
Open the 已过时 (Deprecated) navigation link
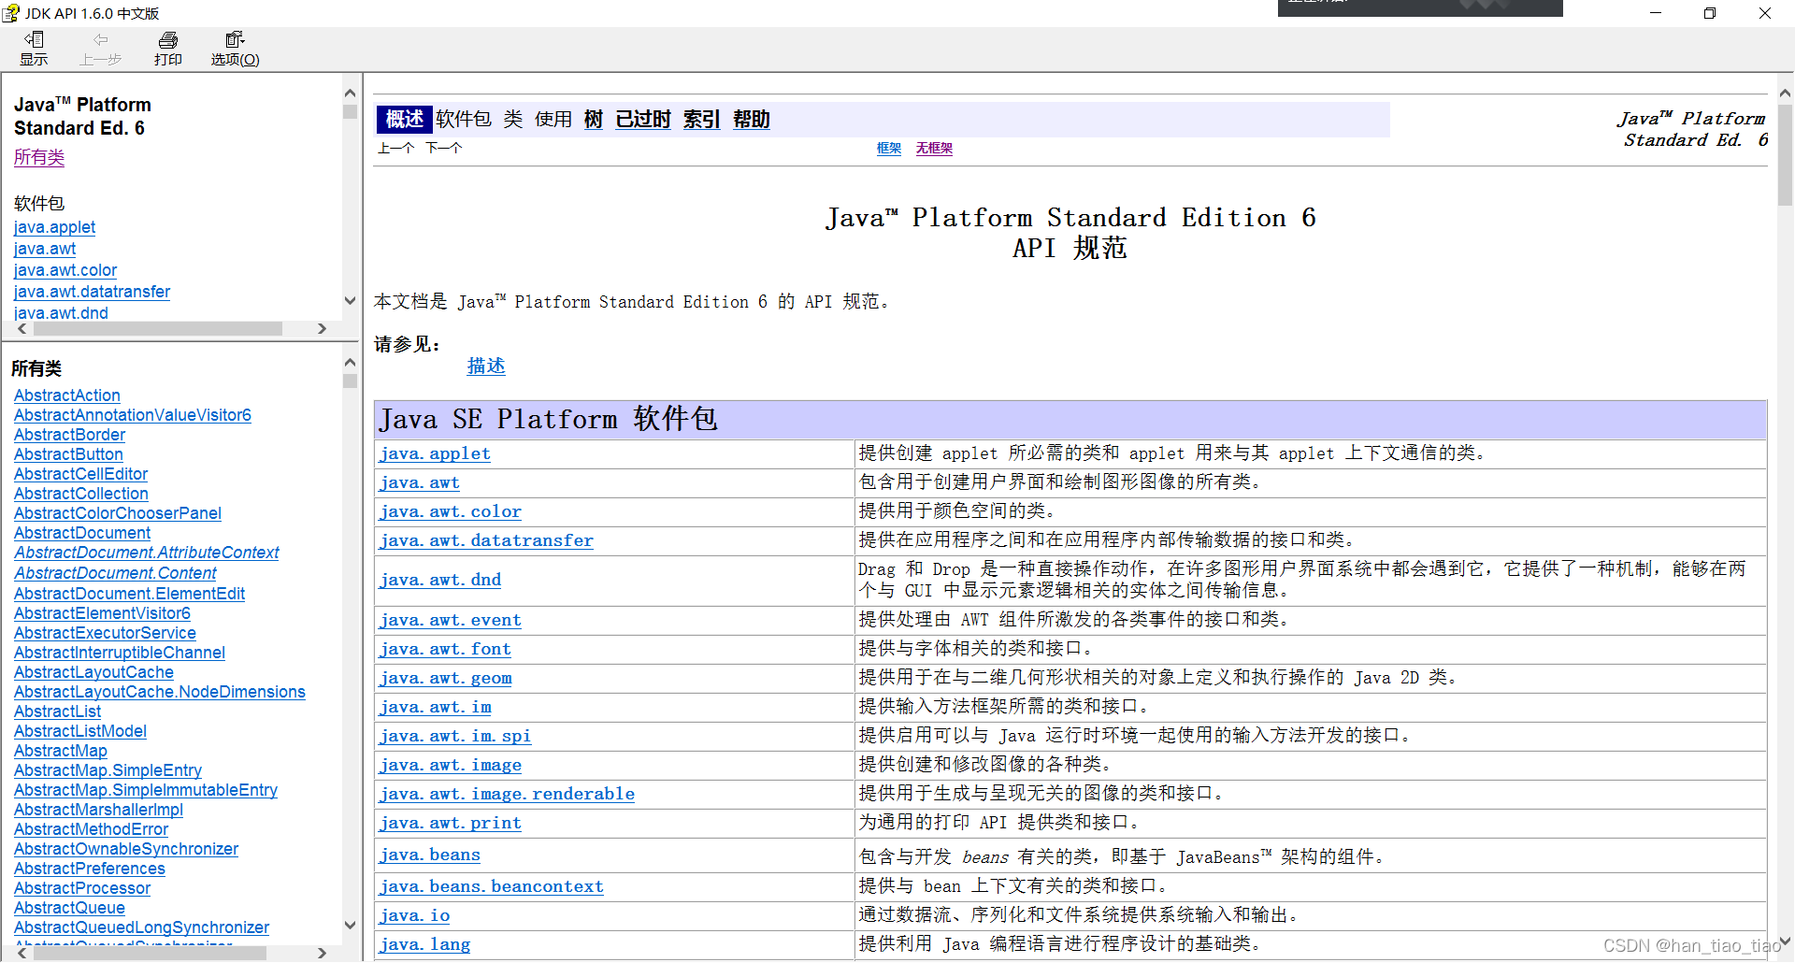(x=643, y=120)
